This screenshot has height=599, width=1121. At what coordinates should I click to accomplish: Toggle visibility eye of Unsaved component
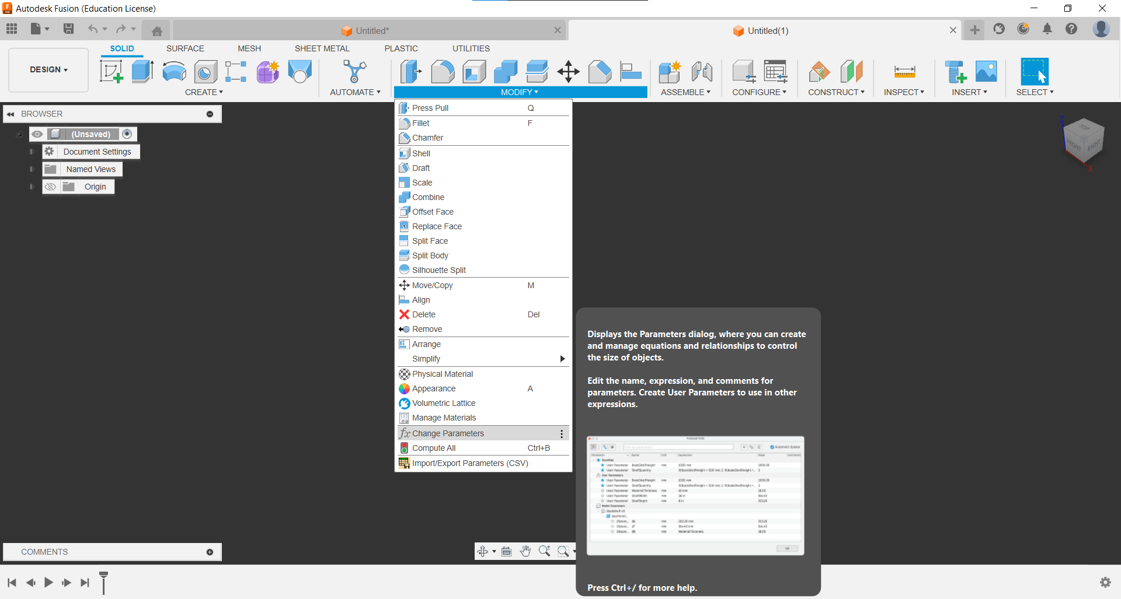pyautogui.click(x=37, y=134)
